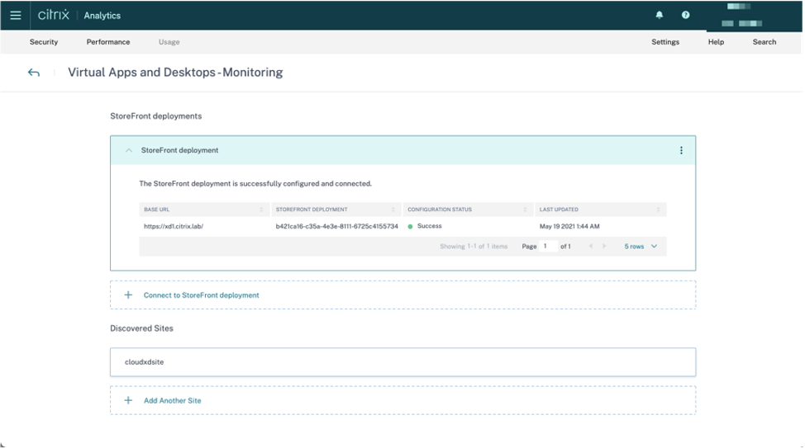Sort by Configuration Status column
The height and width of the screenshot is (448, 805).
point(526,210)
